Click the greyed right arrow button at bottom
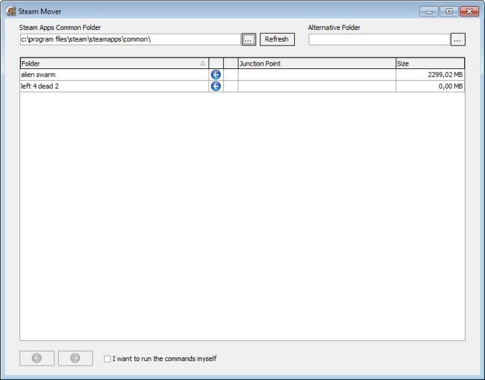485x380 pixels. 75,358
